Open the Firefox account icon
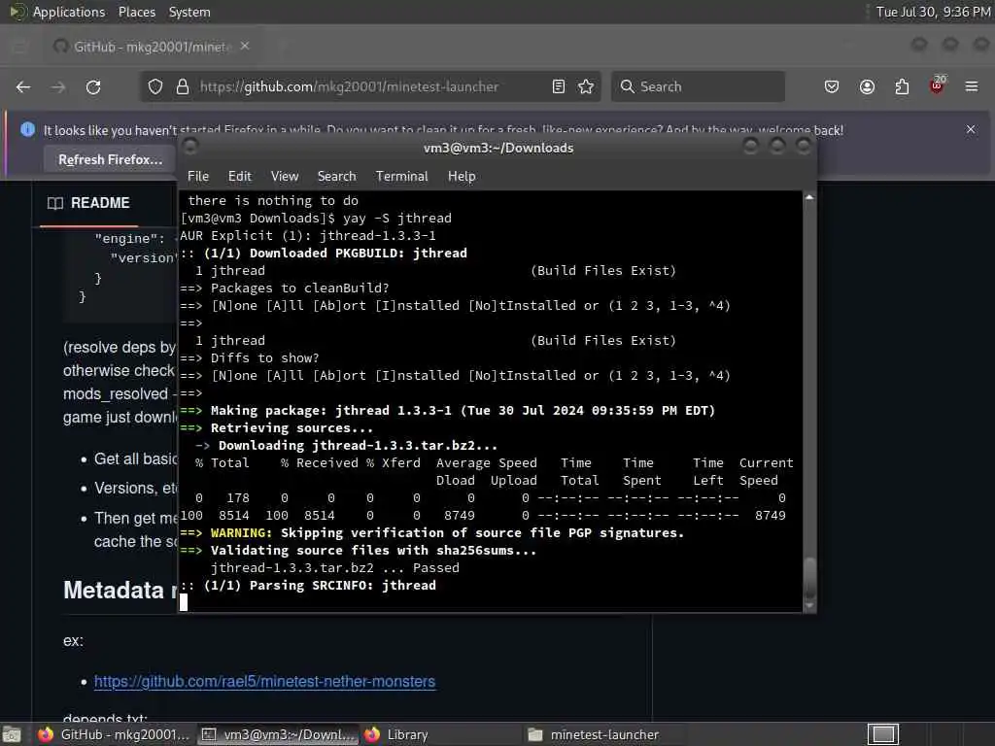The height and width of the screenshot is (746, 995). click(868, 86)
